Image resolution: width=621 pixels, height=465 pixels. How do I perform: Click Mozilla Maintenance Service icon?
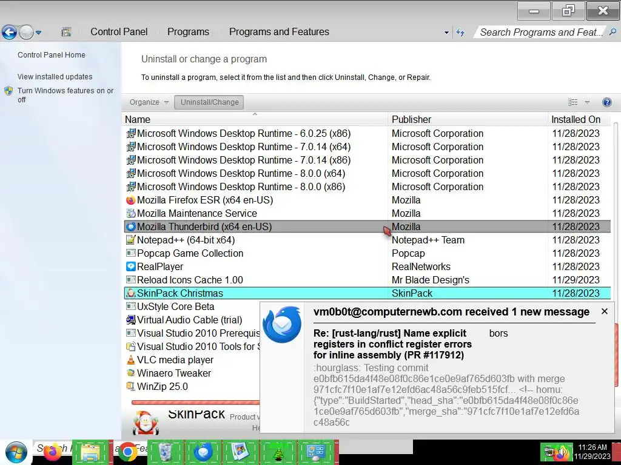click(131, 214)
